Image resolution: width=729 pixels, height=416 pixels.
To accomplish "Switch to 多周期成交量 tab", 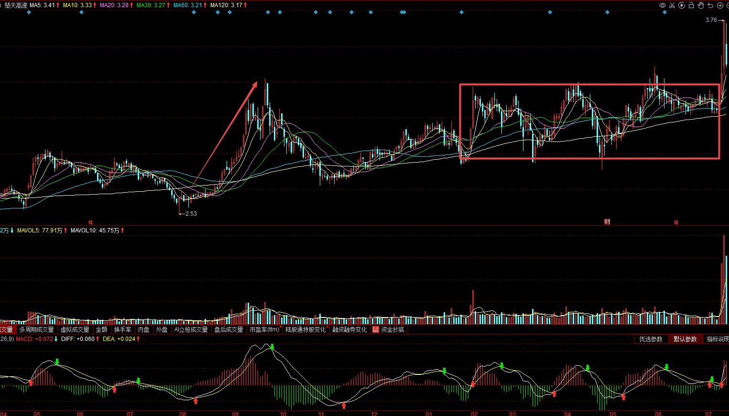I will [x=36, y=329].
